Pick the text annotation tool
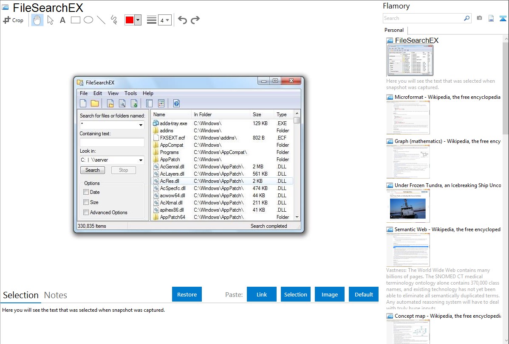Image resolution: width=509 pixels, height=344 pixels. point(62,20)
